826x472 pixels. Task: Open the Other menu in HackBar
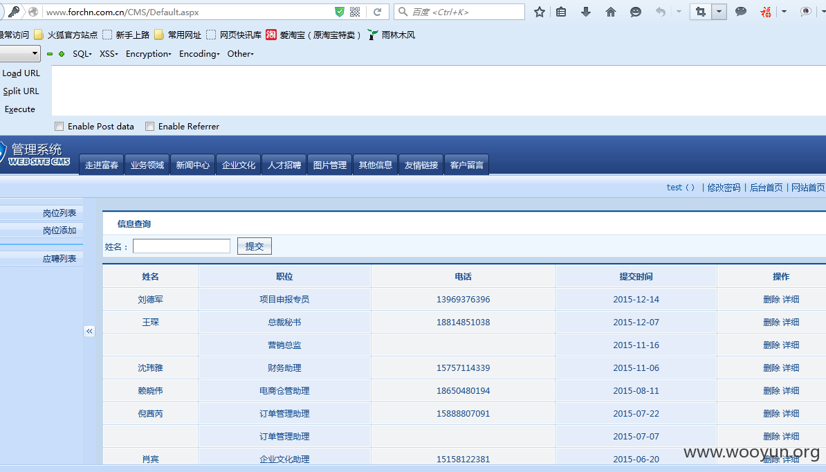240,54
